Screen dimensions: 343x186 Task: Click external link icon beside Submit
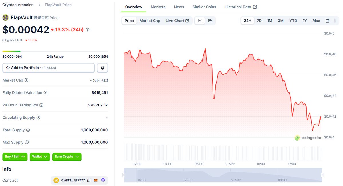pyautogui.click(x=106, y=80)
